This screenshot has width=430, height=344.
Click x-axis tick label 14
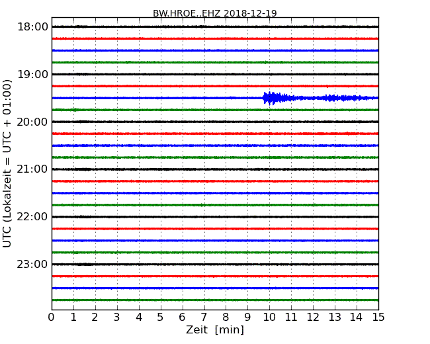(357, 318)
